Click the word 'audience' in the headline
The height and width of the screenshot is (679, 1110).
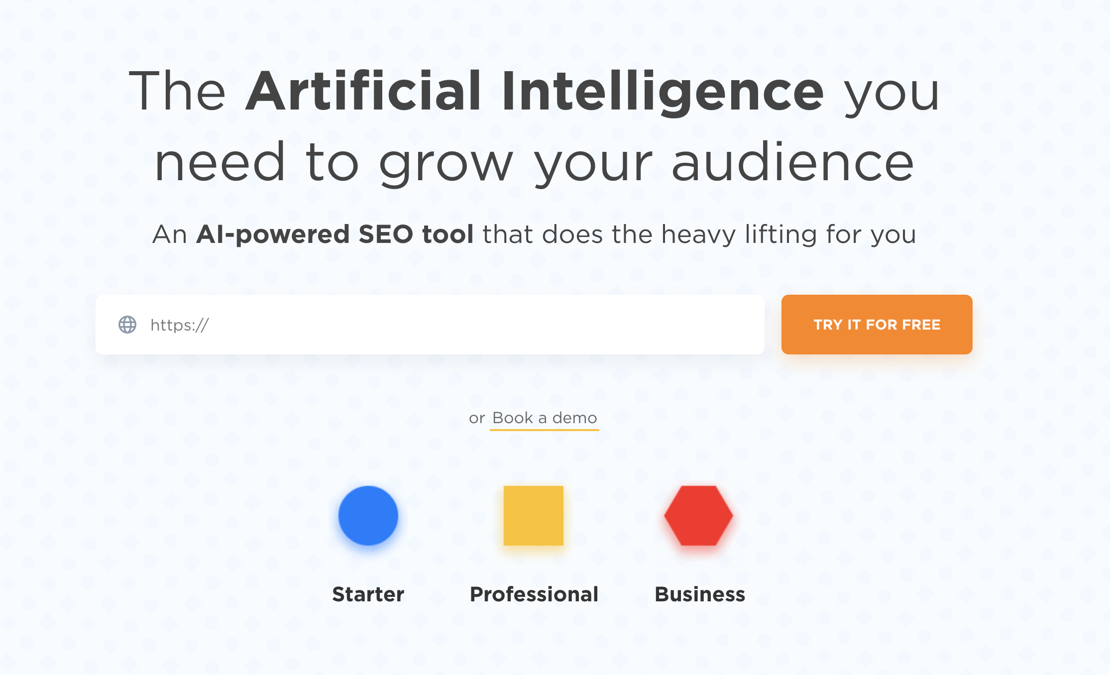(792, 162)
